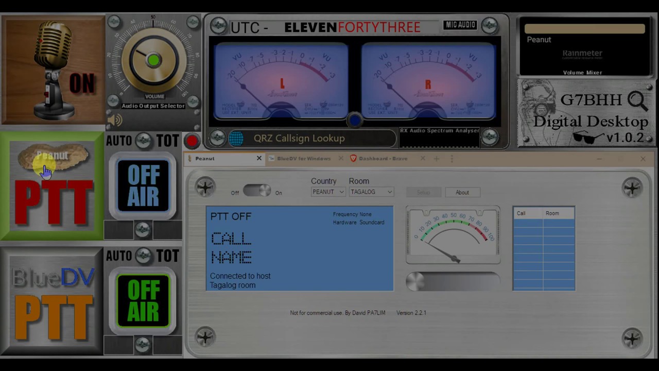This screenshot has width=659, height=371.
Task: Click the Digital Desktop title text
Action: [x=591, y=122]
